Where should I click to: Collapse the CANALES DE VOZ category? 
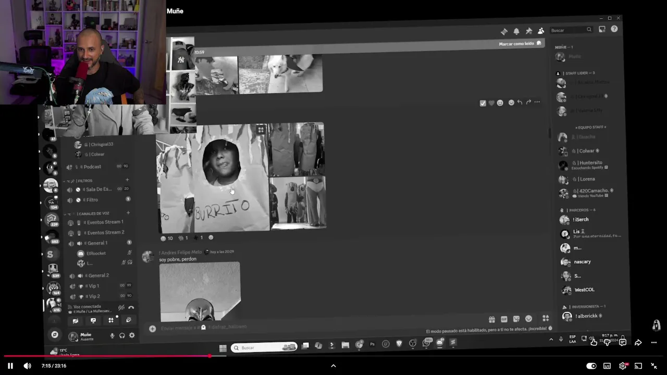click(x=87, y=214)
